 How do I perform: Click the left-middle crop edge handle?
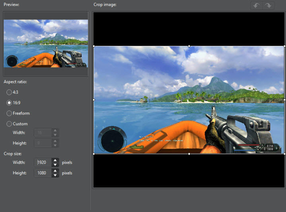[x=94, y=100]
